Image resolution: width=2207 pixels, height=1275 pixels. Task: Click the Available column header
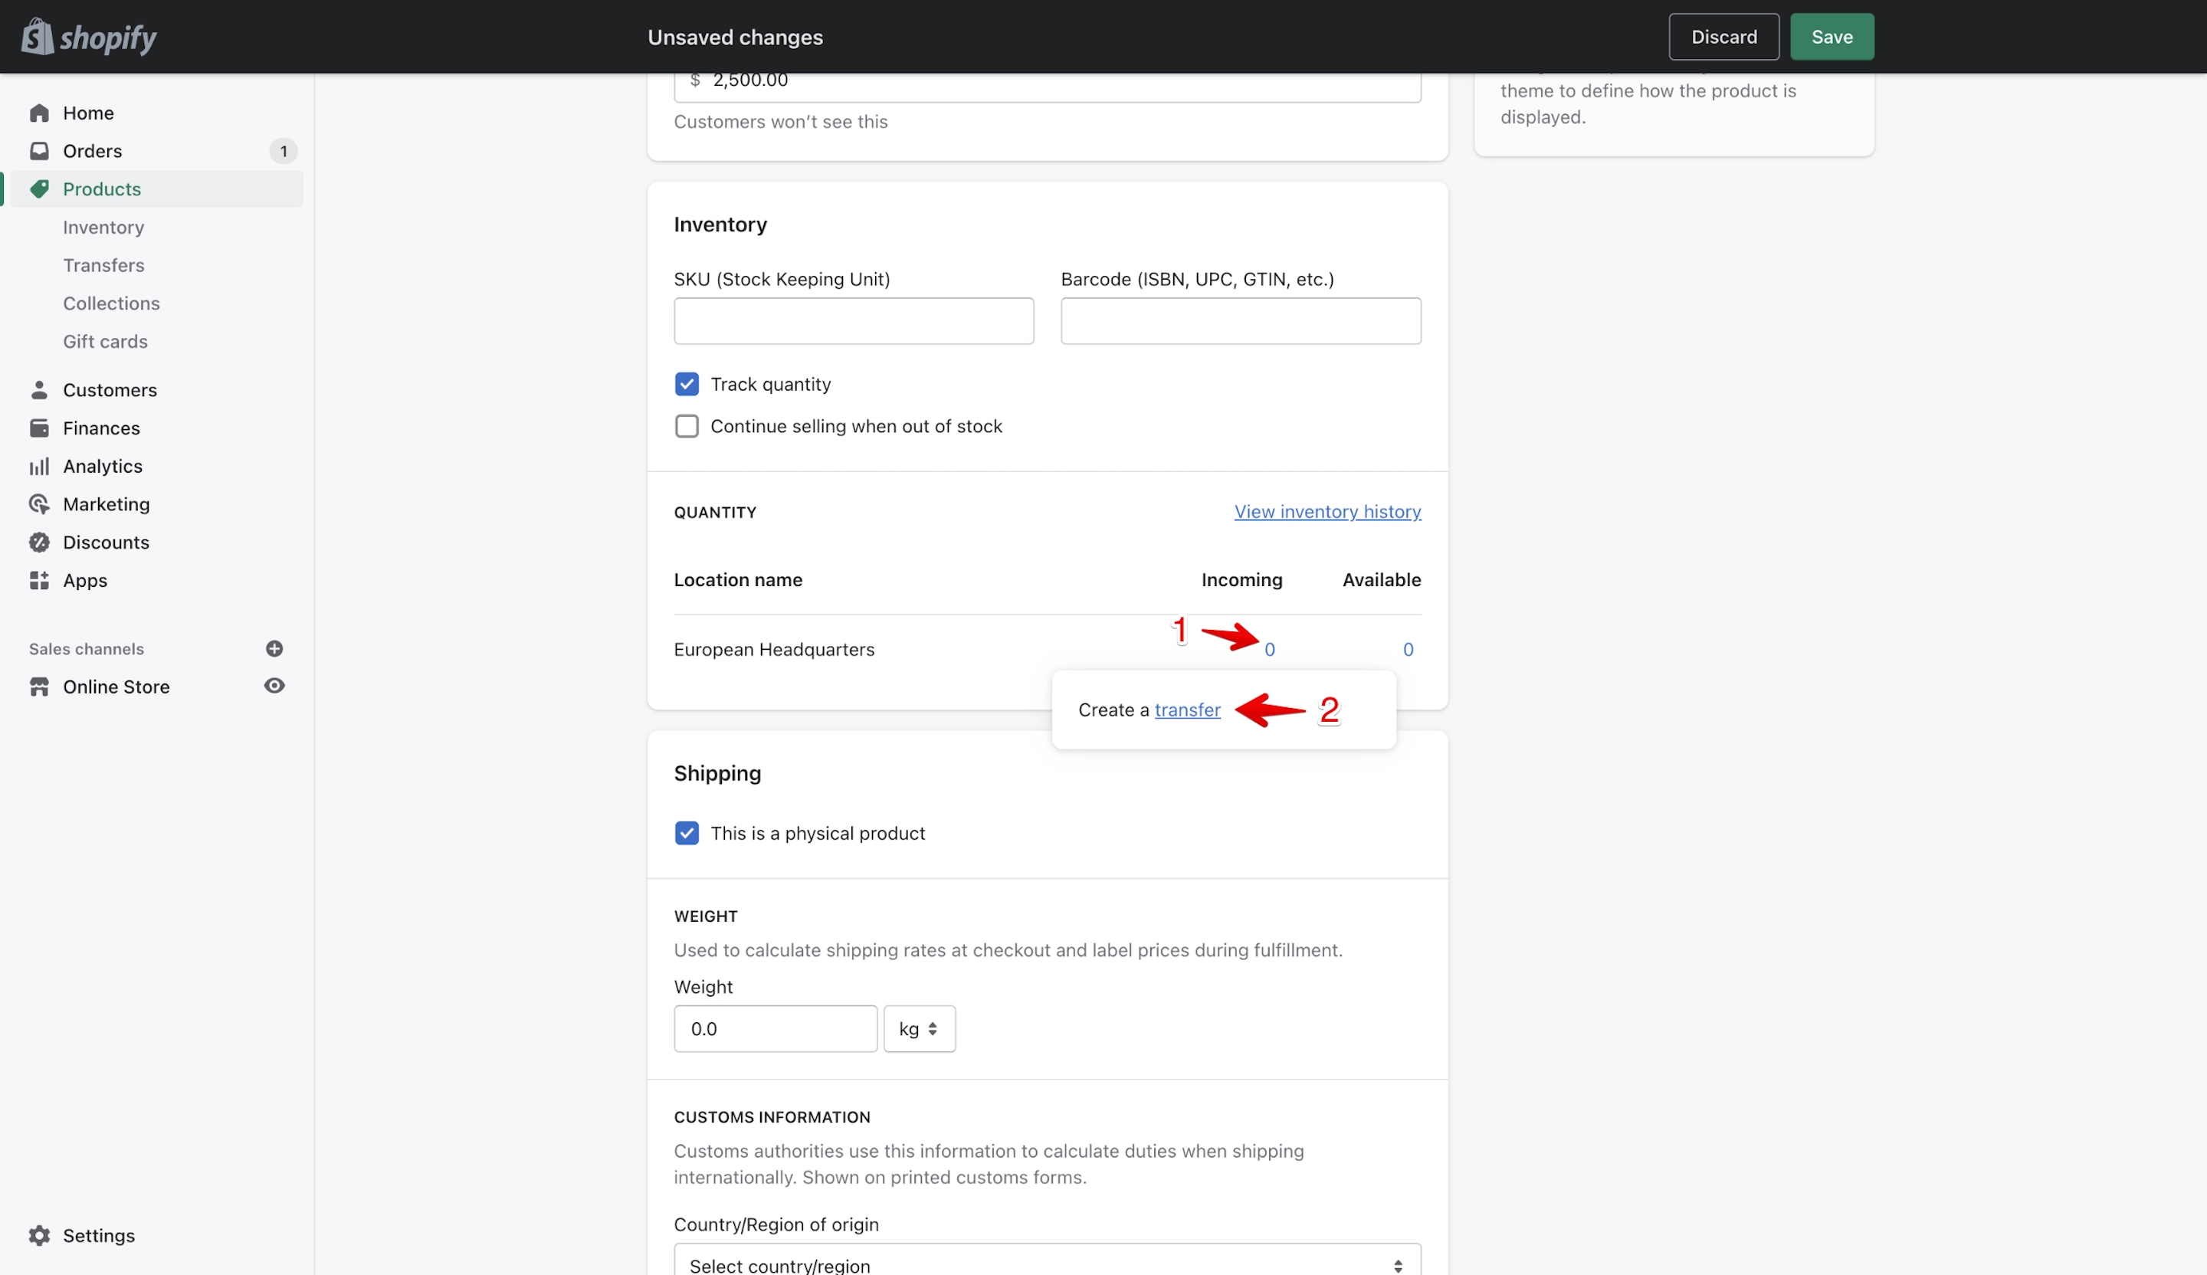(x=1381, y=580)
